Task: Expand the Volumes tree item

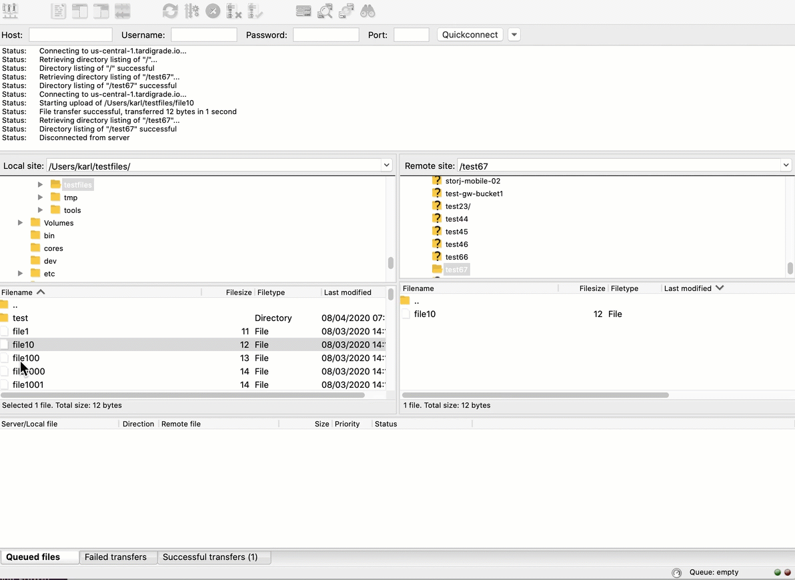Action: (19, 222)
